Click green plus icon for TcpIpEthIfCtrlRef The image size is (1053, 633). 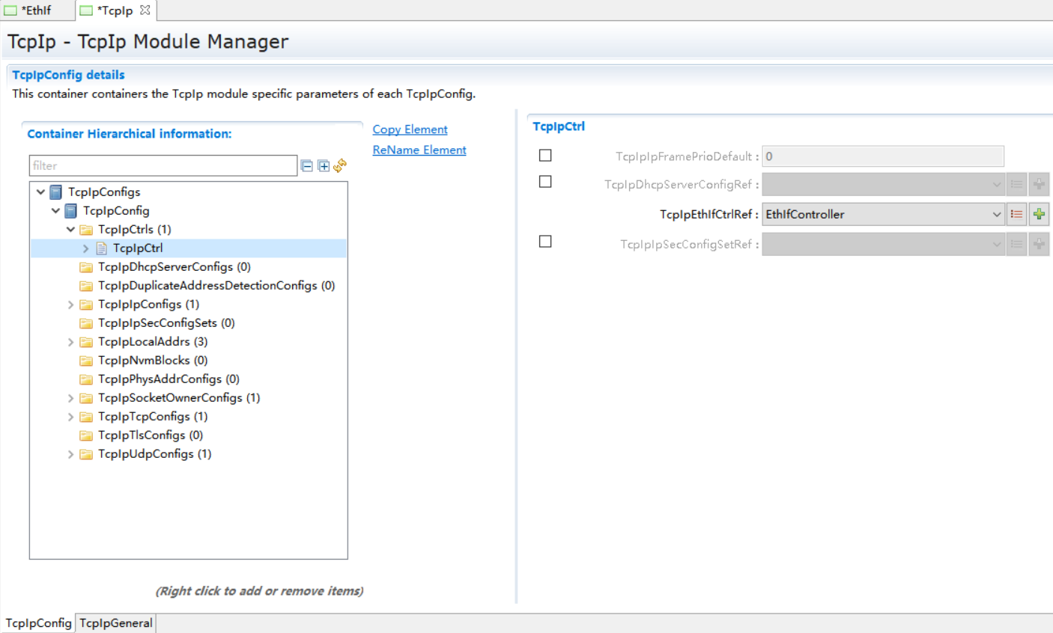tap(1039, 214)
